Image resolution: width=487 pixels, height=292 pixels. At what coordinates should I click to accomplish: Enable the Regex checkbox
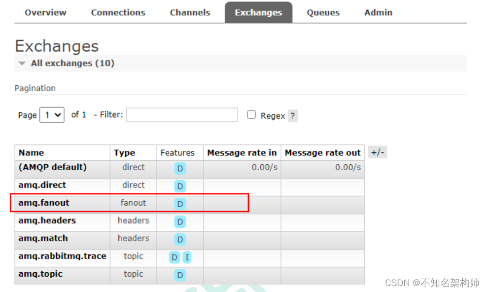(251, 114)
